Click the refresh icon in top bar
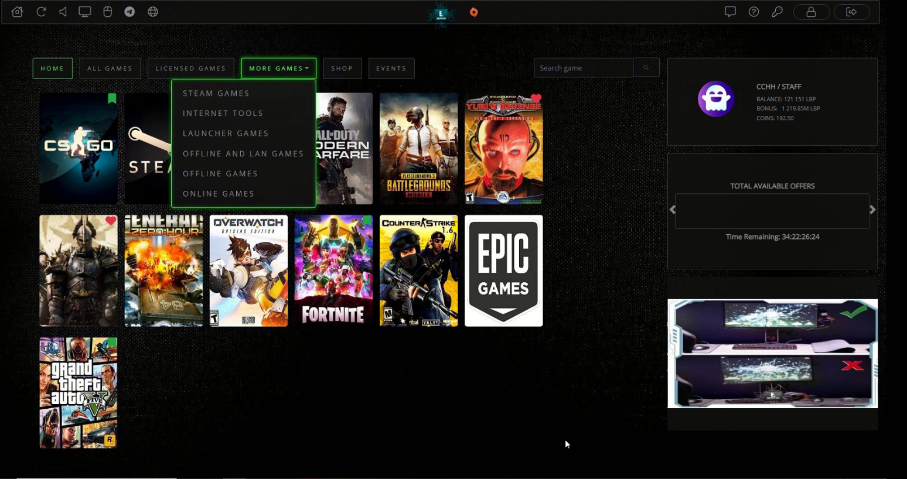The height and width of the screenshot is (479, 907). pos(41,12)
